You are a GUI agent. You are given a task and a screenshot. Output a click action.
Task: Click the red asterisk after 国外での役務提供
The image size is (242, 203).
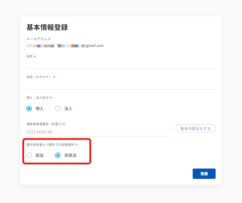[x=77, y=145]
